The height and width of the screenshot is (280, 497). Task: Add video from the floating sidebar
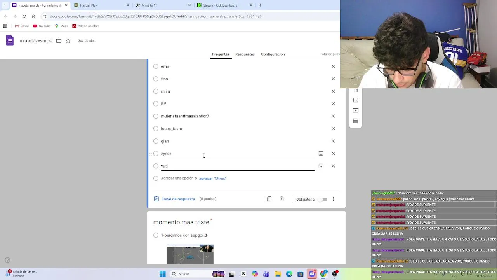point(355,110)
